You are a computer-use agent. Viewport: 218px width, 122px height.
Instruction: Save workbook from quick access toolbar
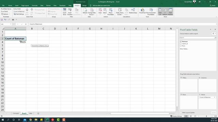coord(2,20)
